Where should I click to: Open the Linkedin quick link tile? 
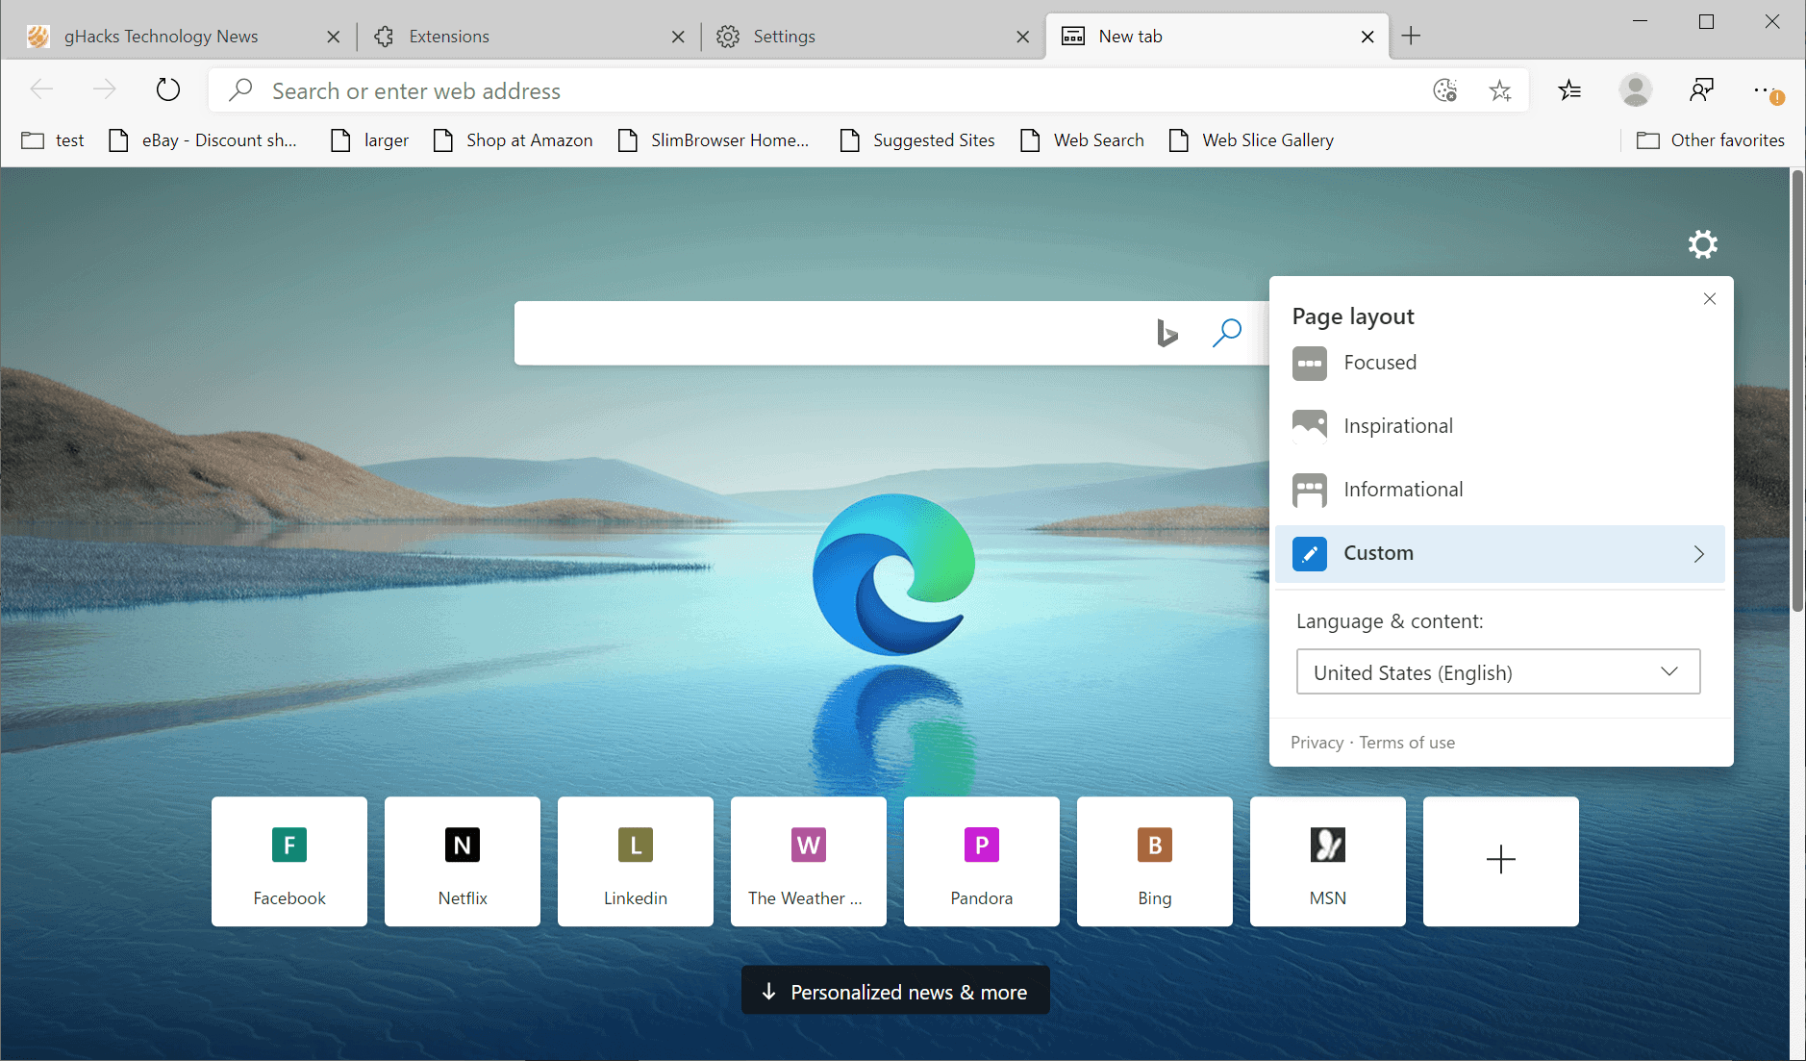[x=636, y=862]
